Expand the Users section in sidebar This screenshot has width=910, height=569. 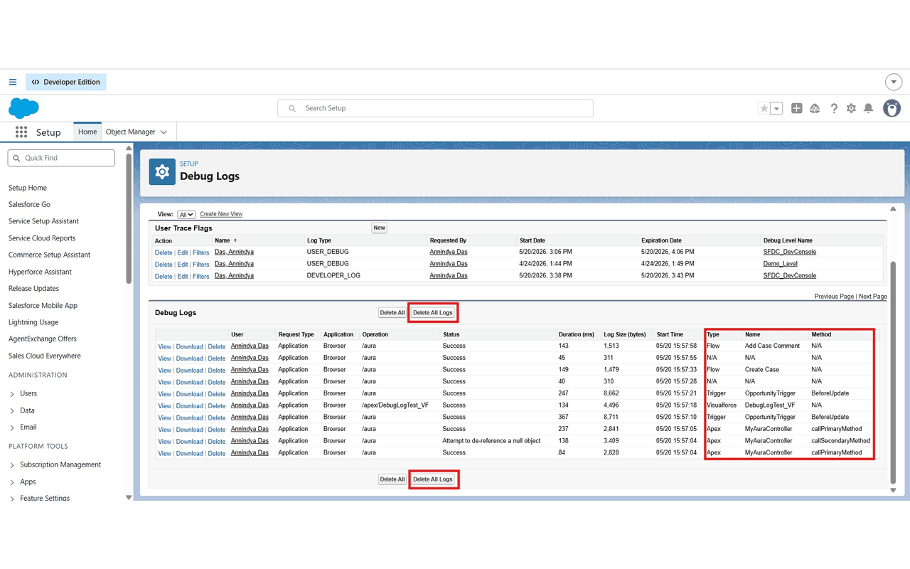pyautogui.click(x=13, y=393)
